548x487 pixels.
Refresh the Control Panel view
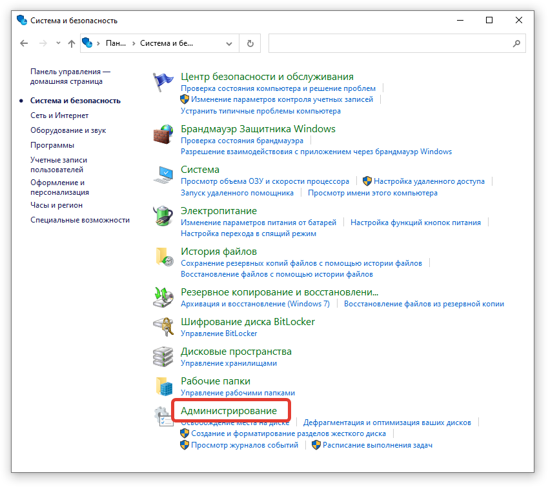250,44
